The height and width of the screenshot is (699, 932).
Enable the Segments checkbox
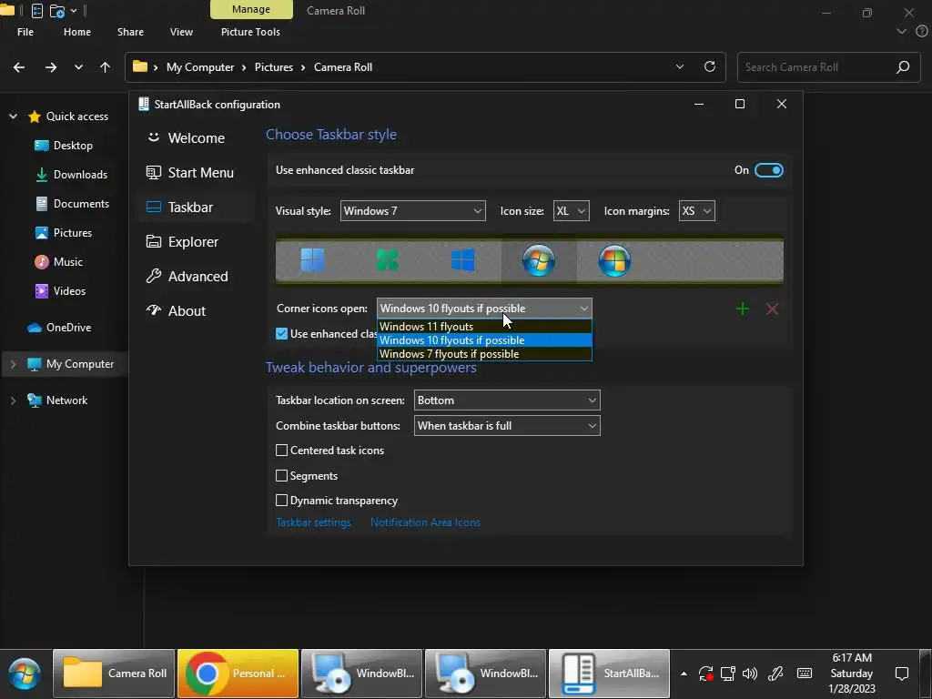[x=282, y=475]
